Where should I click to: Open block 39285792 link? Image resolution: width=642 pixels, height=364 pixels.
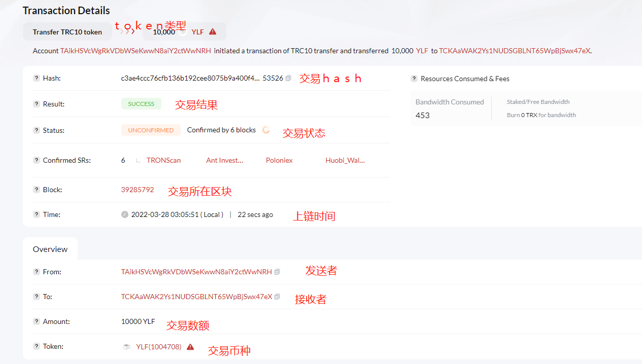click(x=138, y=190)
